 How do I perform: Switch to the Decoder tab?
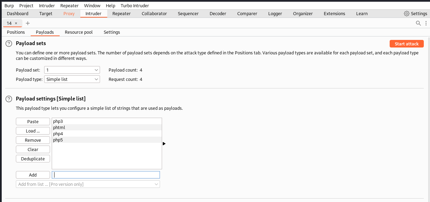pos(218,13)
